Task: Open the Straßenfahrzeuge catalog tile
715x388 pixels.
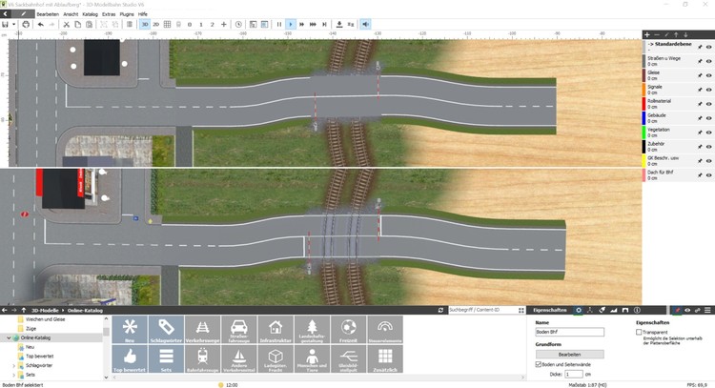Action: [239, 329]
